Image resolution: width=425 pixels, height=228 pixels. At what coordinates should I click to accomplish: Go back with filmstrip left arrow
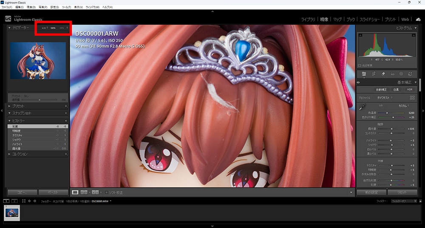[x=30, y=201]
